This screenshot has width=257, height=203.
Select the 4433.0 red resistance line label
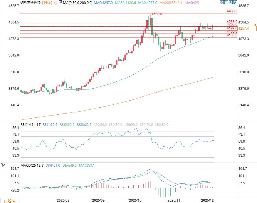[232, 11]
